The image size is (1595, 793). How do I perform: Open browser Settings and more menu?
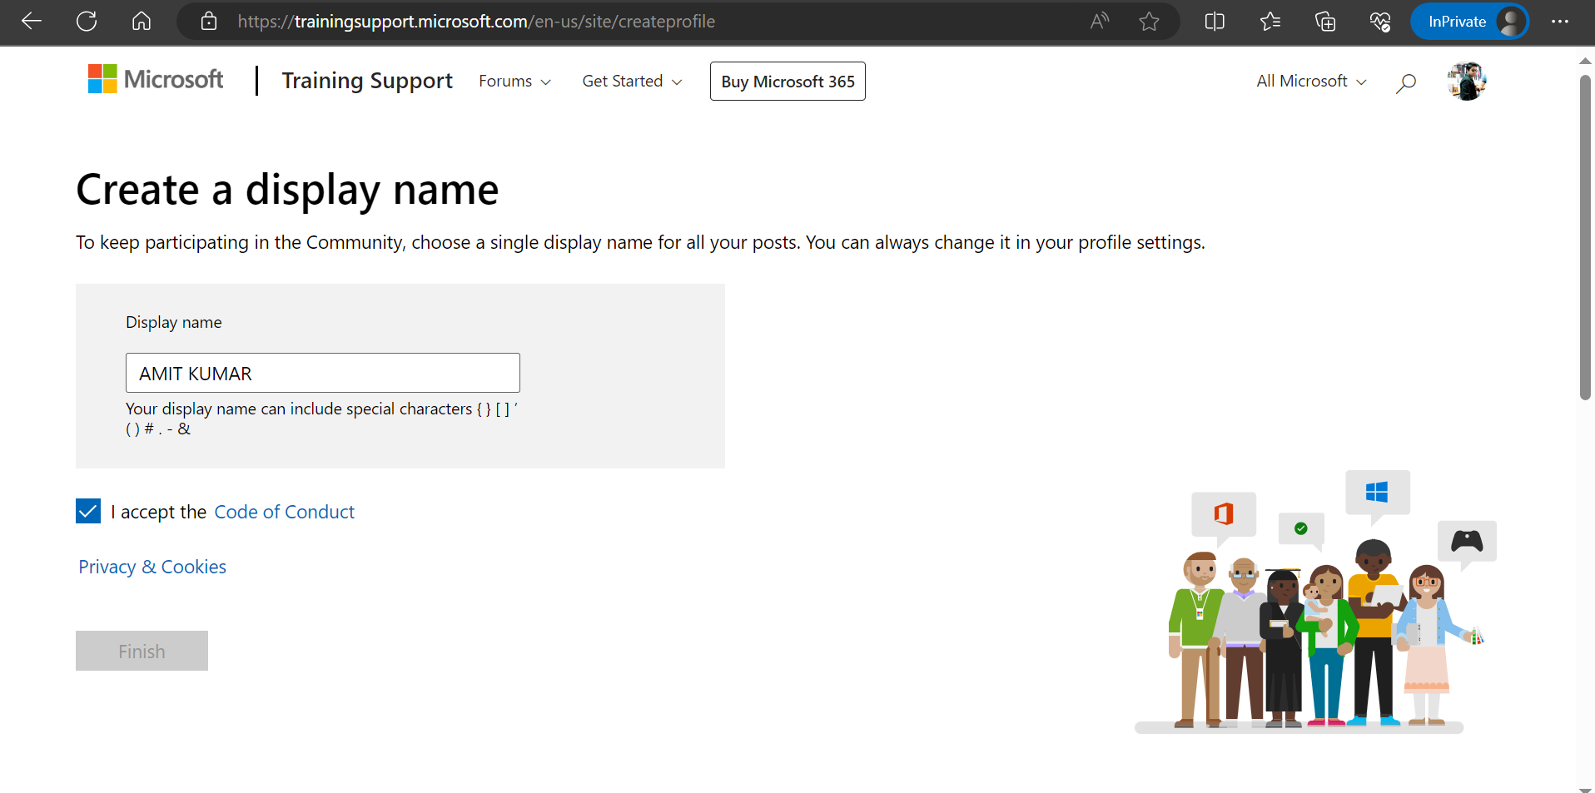(1560, 22)
